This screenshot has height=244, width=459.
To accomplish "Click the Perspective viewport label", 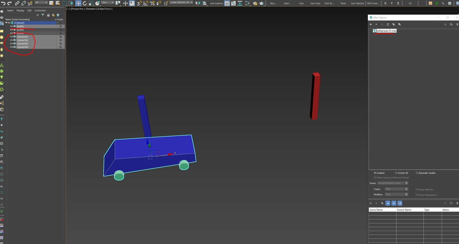I will tap(78, 9).
